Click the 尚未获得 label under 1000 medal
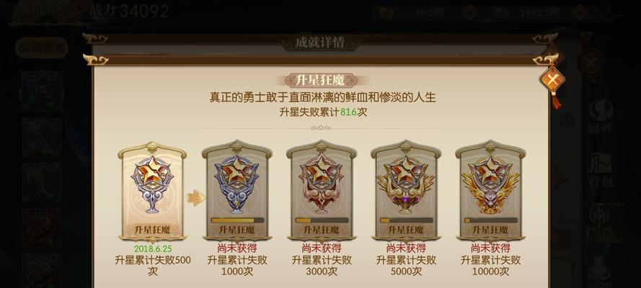This screenshot has width=641, height=288. pos(237,248)
